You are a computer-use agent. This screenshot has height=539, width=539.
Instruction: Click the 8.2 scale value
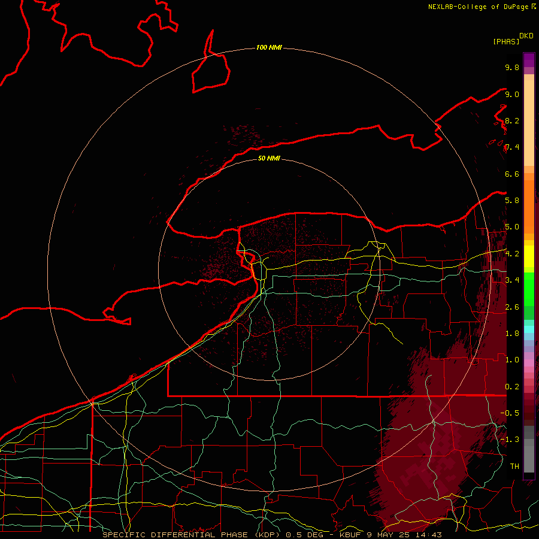tap(512, 120)
